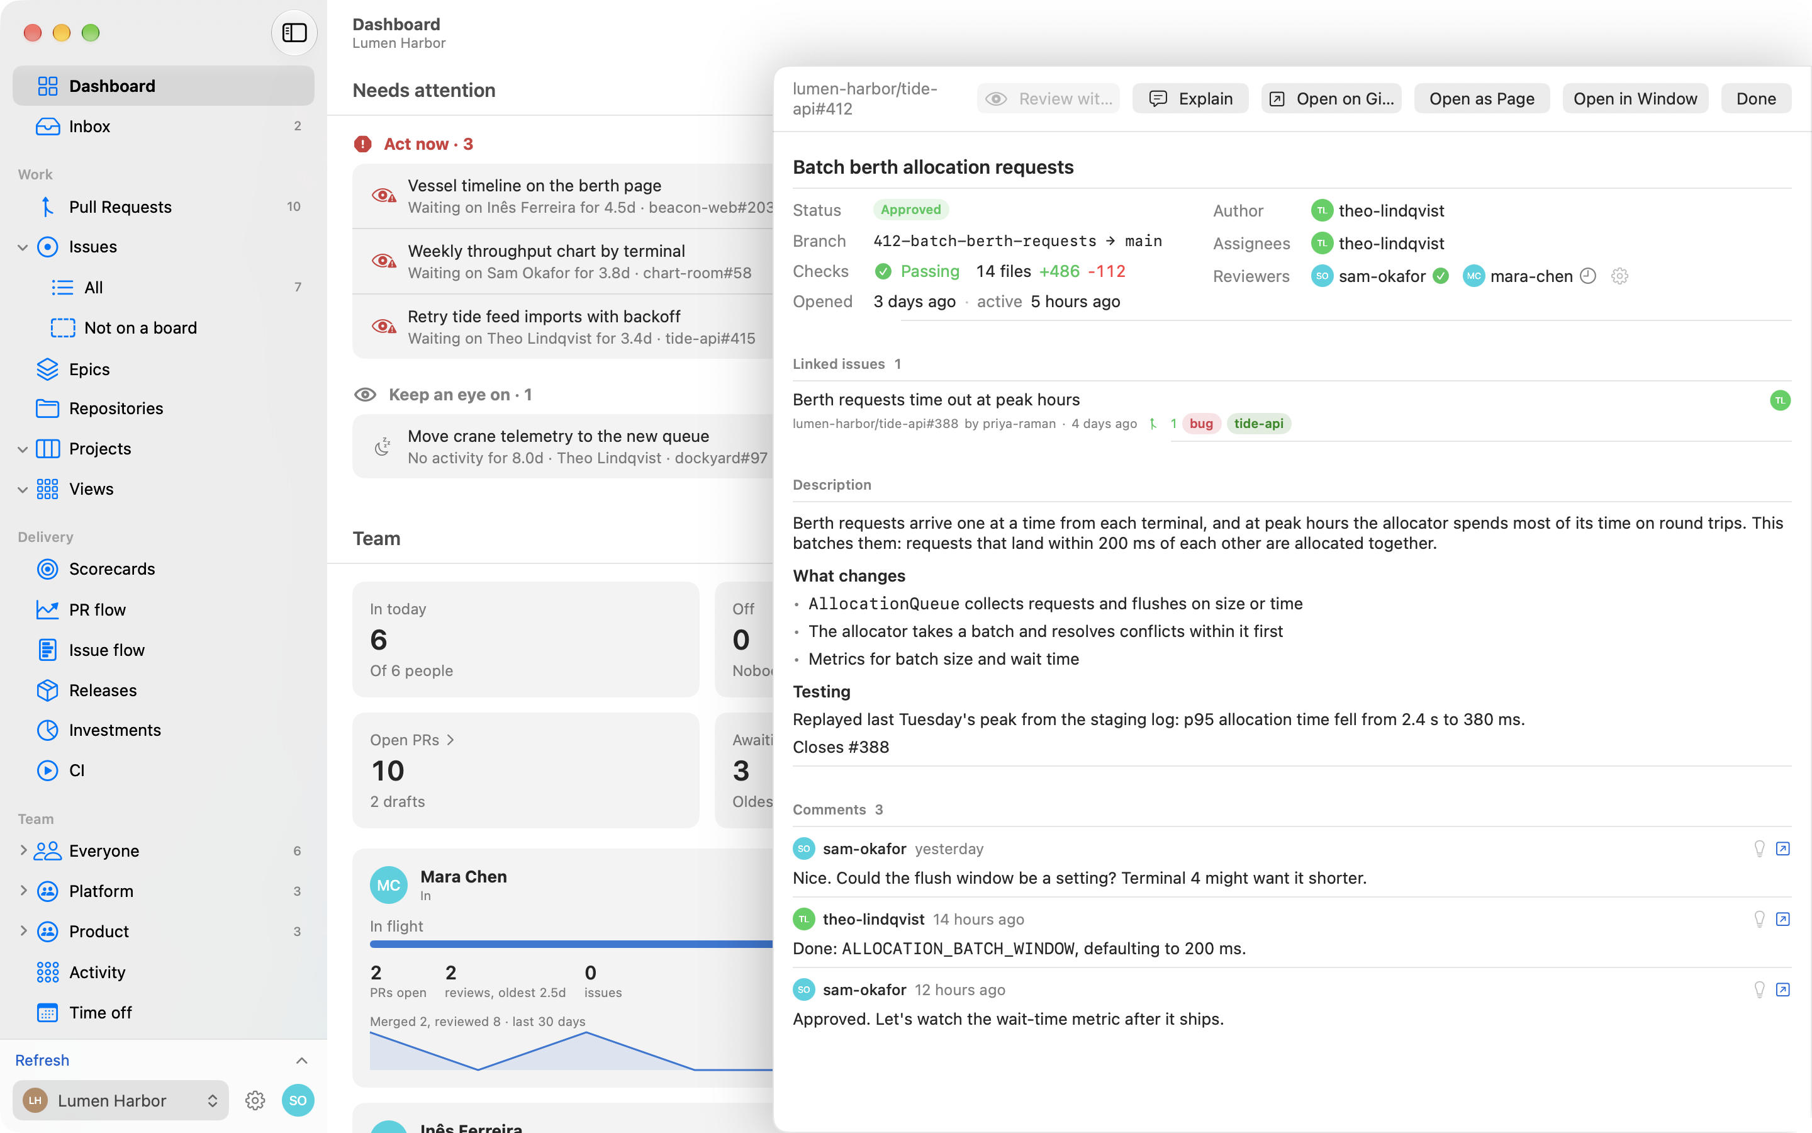This screenshot has height=1133, width=1812.
Task: Expand the Everyone team group
Action: 23,850
